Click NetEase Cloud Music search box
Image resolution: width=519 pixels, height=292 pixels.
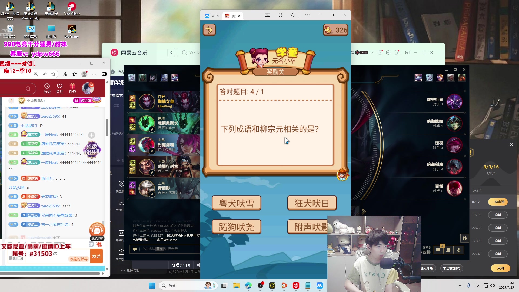coord(189,52)
